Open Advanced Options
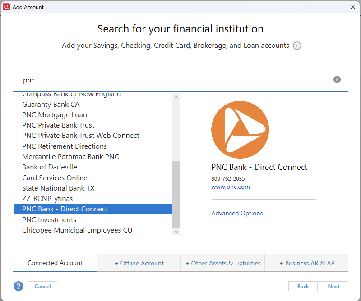 237,213
